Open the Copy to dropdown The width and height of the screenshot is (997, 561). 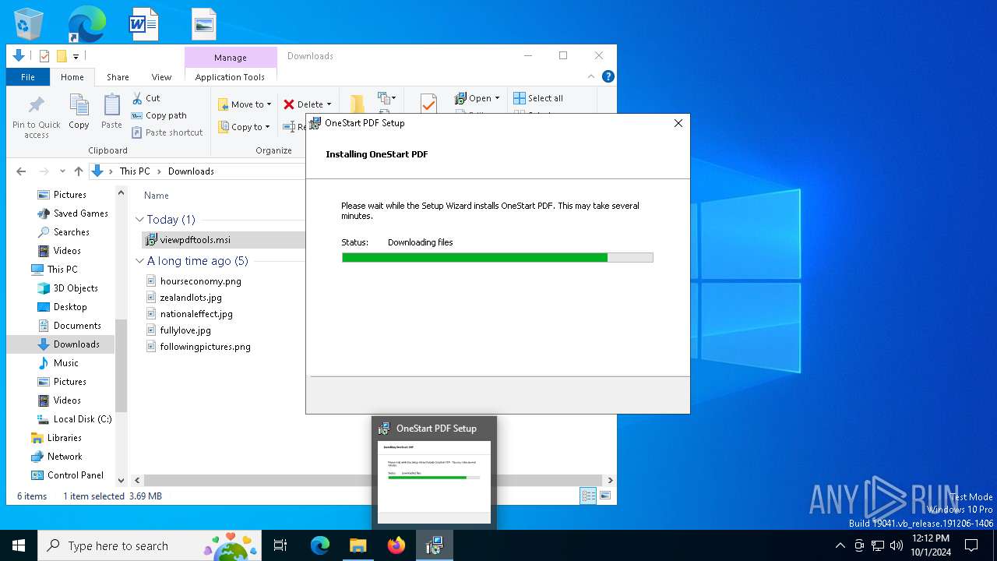244,127
